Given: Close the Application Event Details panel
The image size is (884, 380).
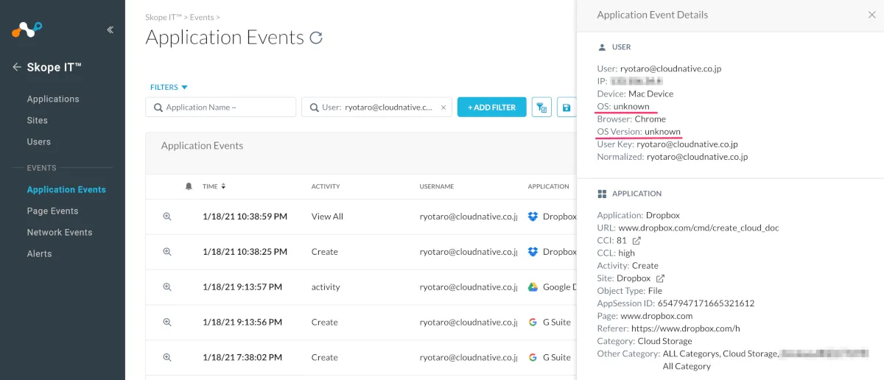Looking at the screenshot, I should point(872,15).
